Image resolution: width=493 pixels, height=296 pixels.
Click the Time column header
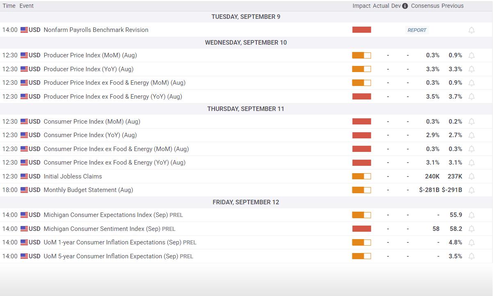(x=9, y=6)
